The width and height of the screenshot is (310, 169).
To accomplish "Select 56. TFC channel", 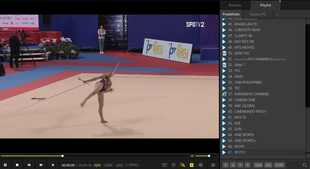I will [x=263, y=88].
